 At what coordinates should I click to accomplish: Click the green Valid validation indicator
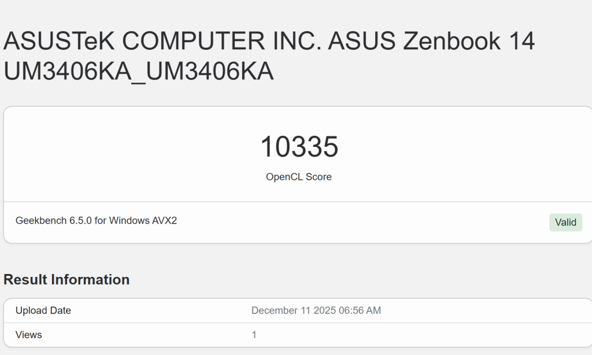click(565, 222)
